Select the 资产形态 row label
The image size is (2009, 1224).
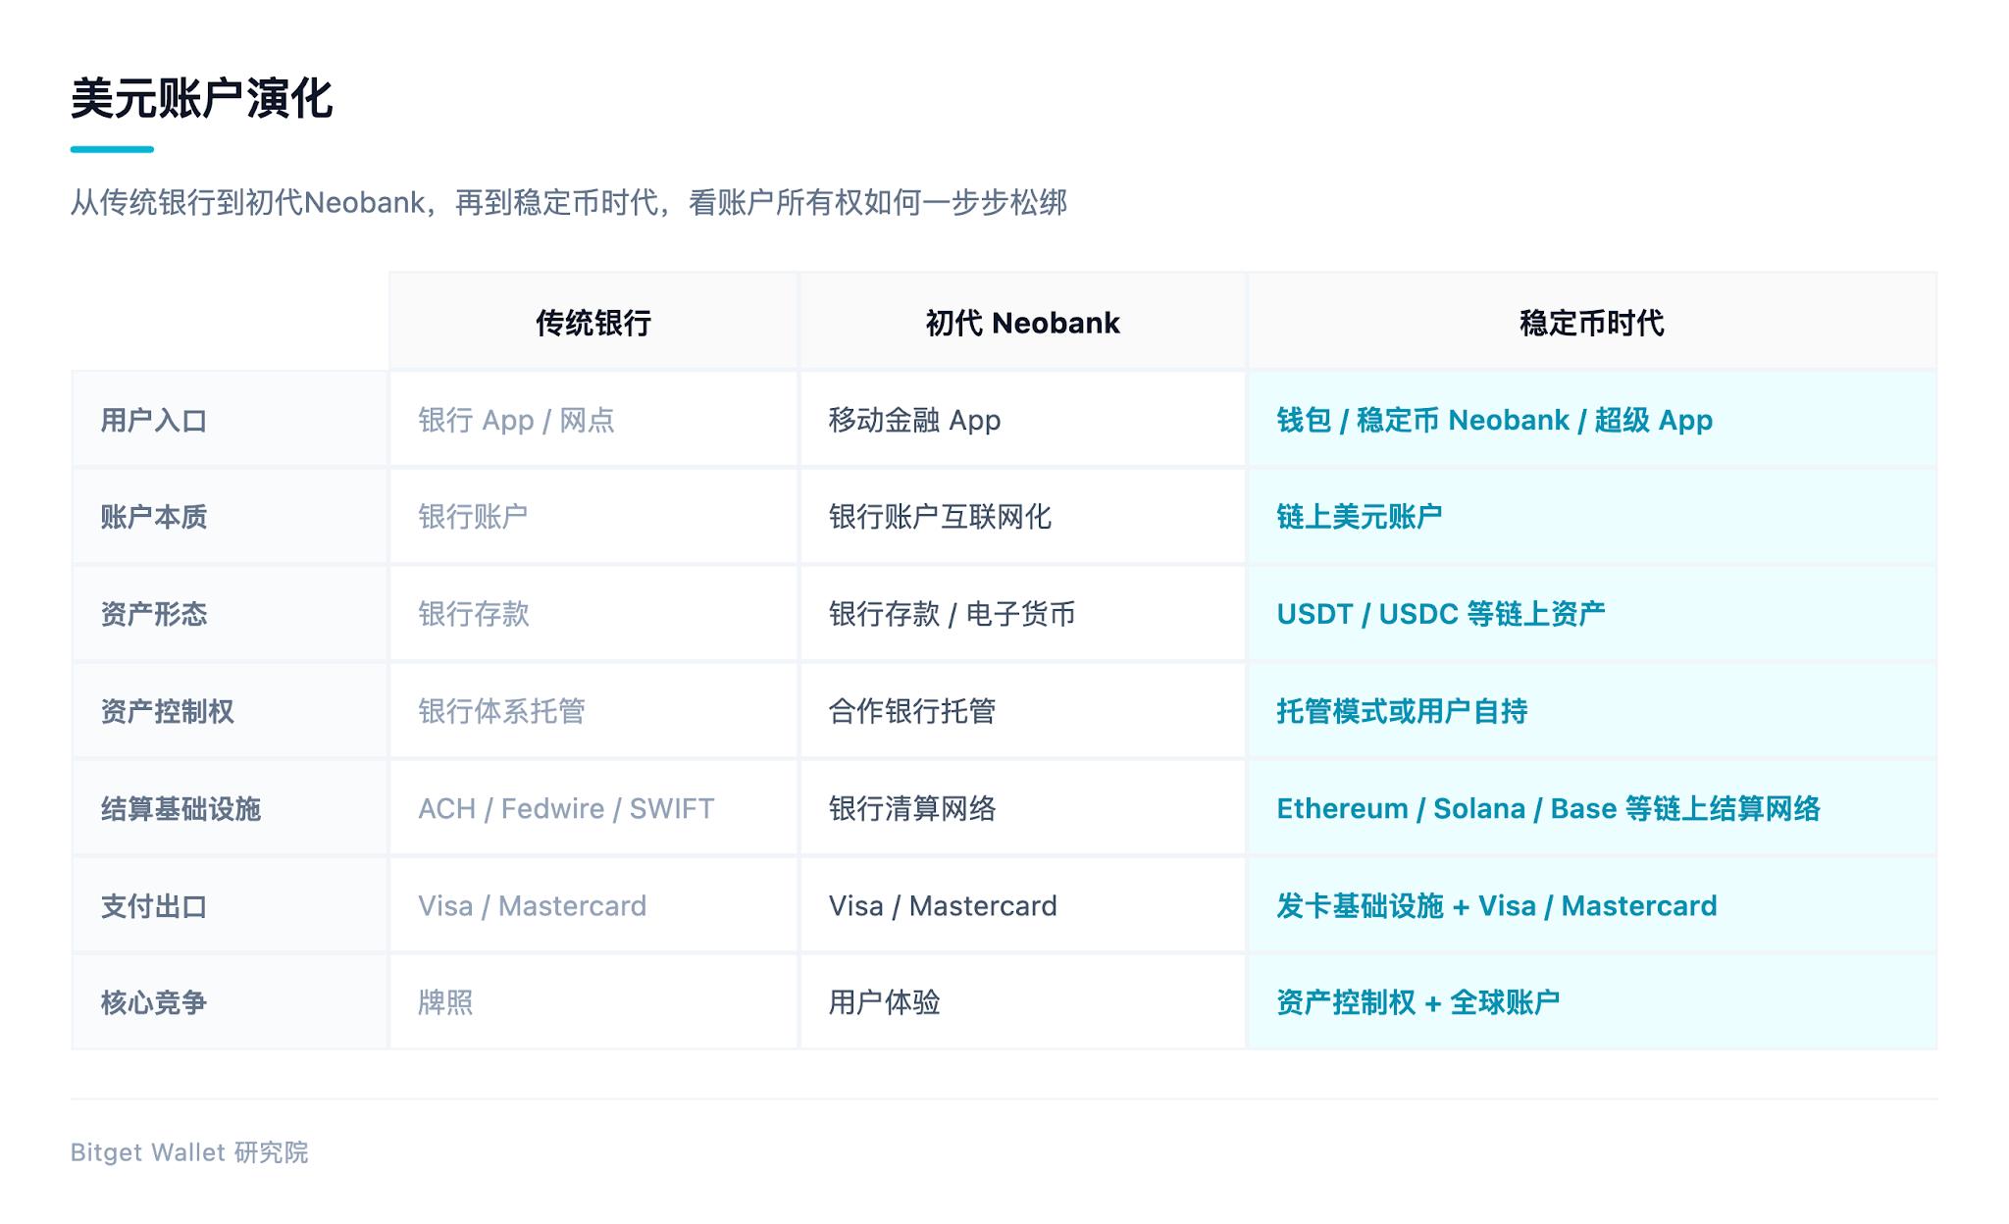click(x=154, y=614)
